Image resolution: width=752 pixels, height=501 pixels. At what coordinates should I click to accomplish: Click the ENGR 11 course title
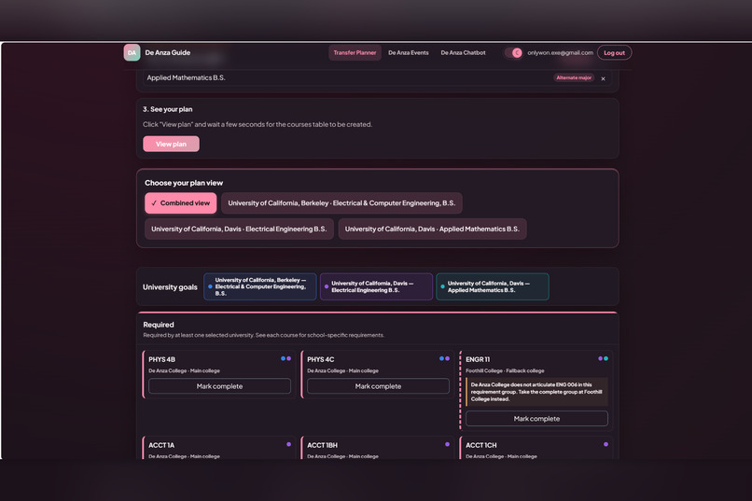click(478, 359)
